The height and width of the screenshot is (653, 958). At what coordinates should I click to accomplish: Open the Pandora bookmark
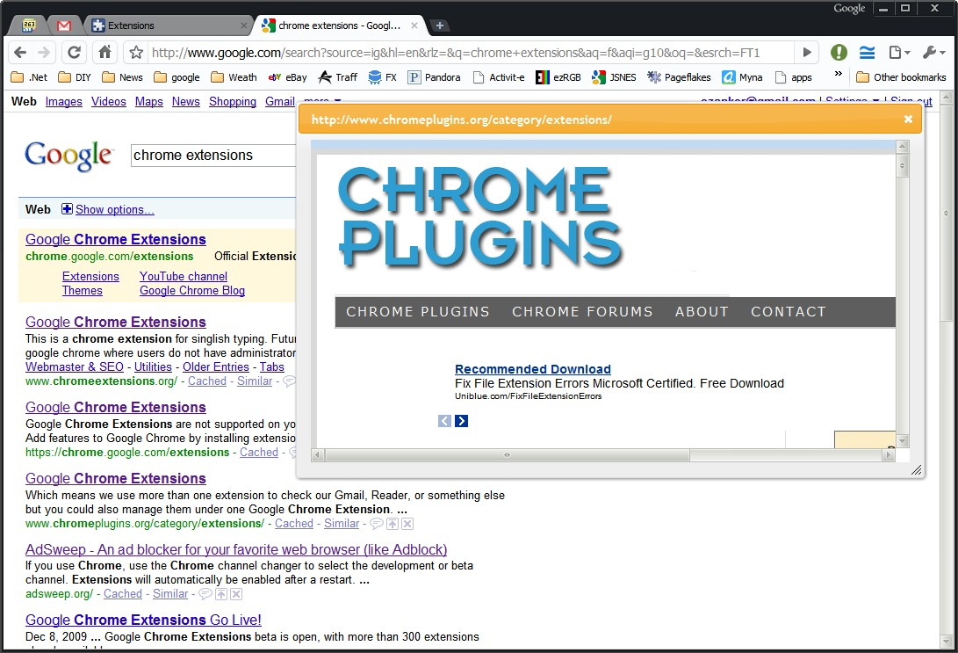[435, 77]
